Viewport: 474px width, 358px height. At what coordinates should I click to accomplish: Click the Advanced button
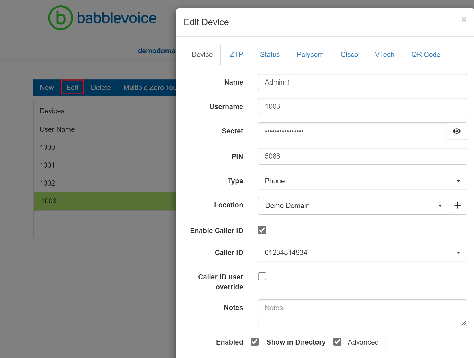point(363,342)
